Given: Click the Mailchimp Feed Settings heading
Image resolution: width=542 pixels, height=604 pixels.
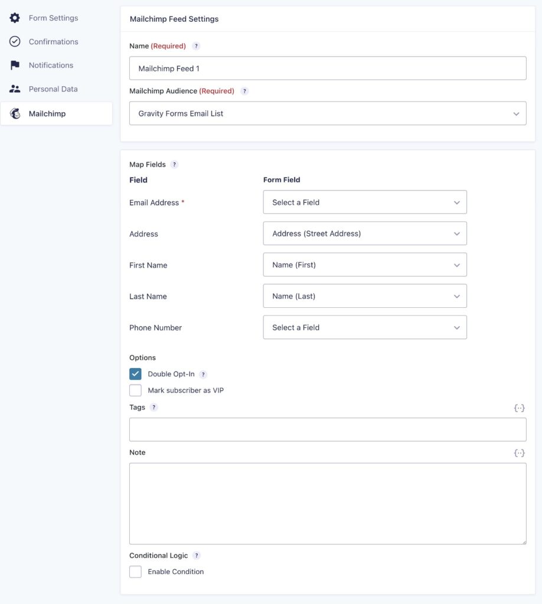Looking at the screenshot, I should [x=174, y=19].
